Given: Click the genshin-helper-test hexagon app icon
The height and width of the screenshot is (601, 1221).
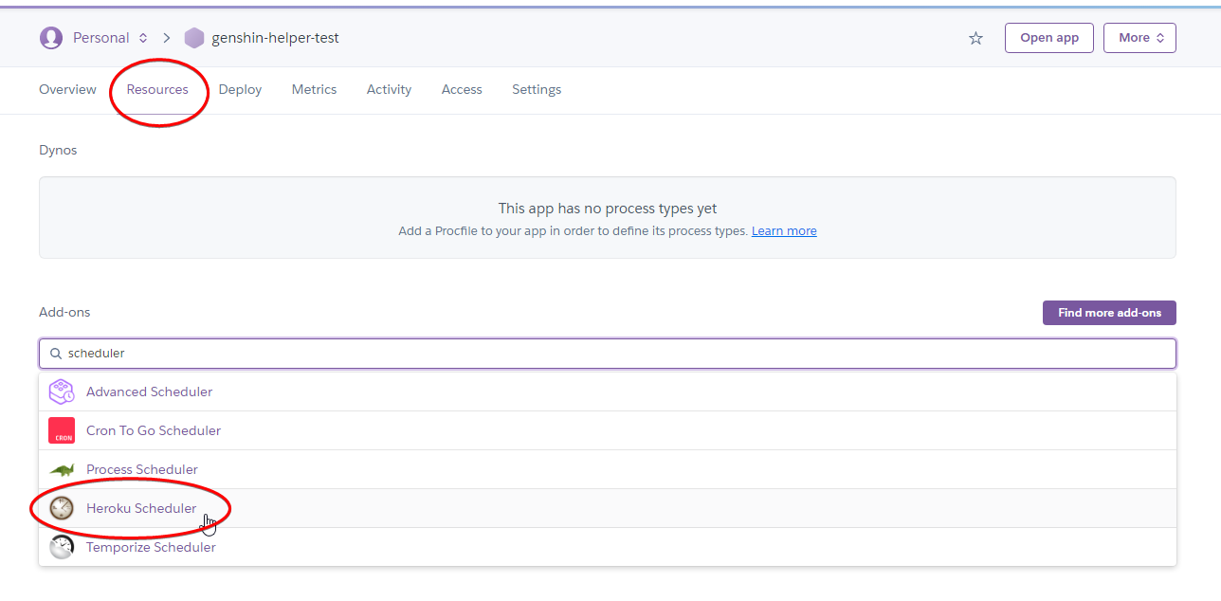Looking at the screenshot, I should tap(194, 38).
